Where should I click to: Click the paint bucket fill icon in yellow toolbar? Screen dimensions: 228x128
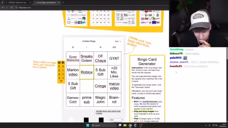pyautogui.click(x=63, y=63)
